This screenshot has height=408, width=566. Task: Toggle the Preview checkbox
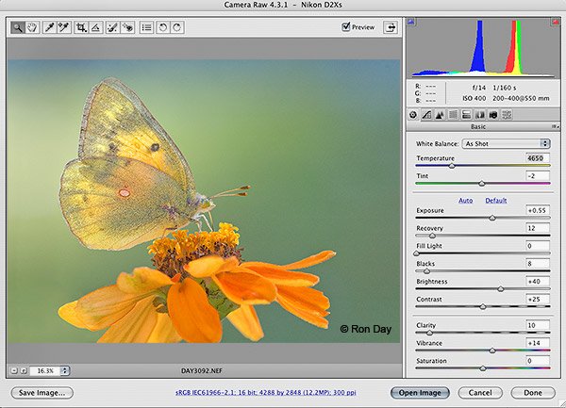tap(346, 27)
